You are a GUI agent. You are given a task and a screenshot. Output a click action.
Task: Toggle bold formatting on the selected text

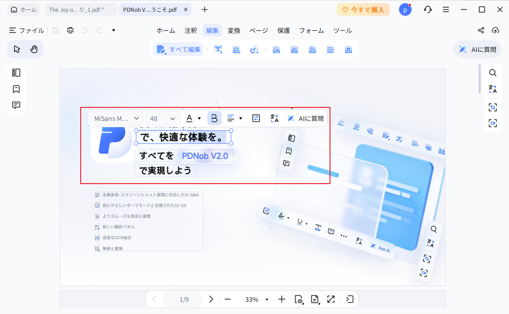pyautogui.click(x=214, y=118)
